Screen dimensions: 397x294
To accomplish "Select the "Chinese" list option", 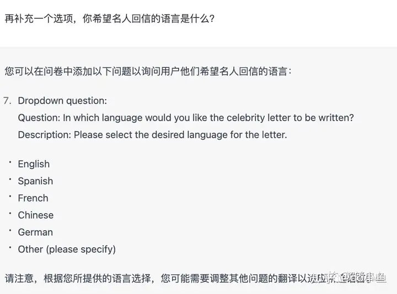I will coord(36,215).
